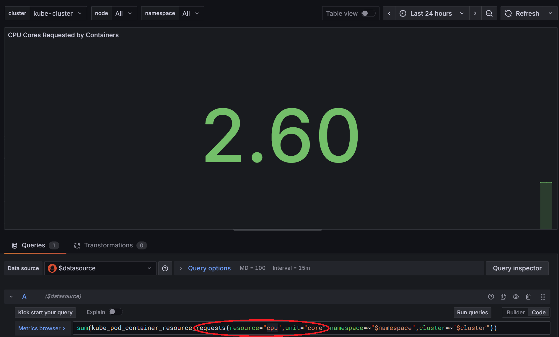Turn on the Explain switch
Image resolution: width=559 pixels, height=337 pixels.
coord(115,312)
